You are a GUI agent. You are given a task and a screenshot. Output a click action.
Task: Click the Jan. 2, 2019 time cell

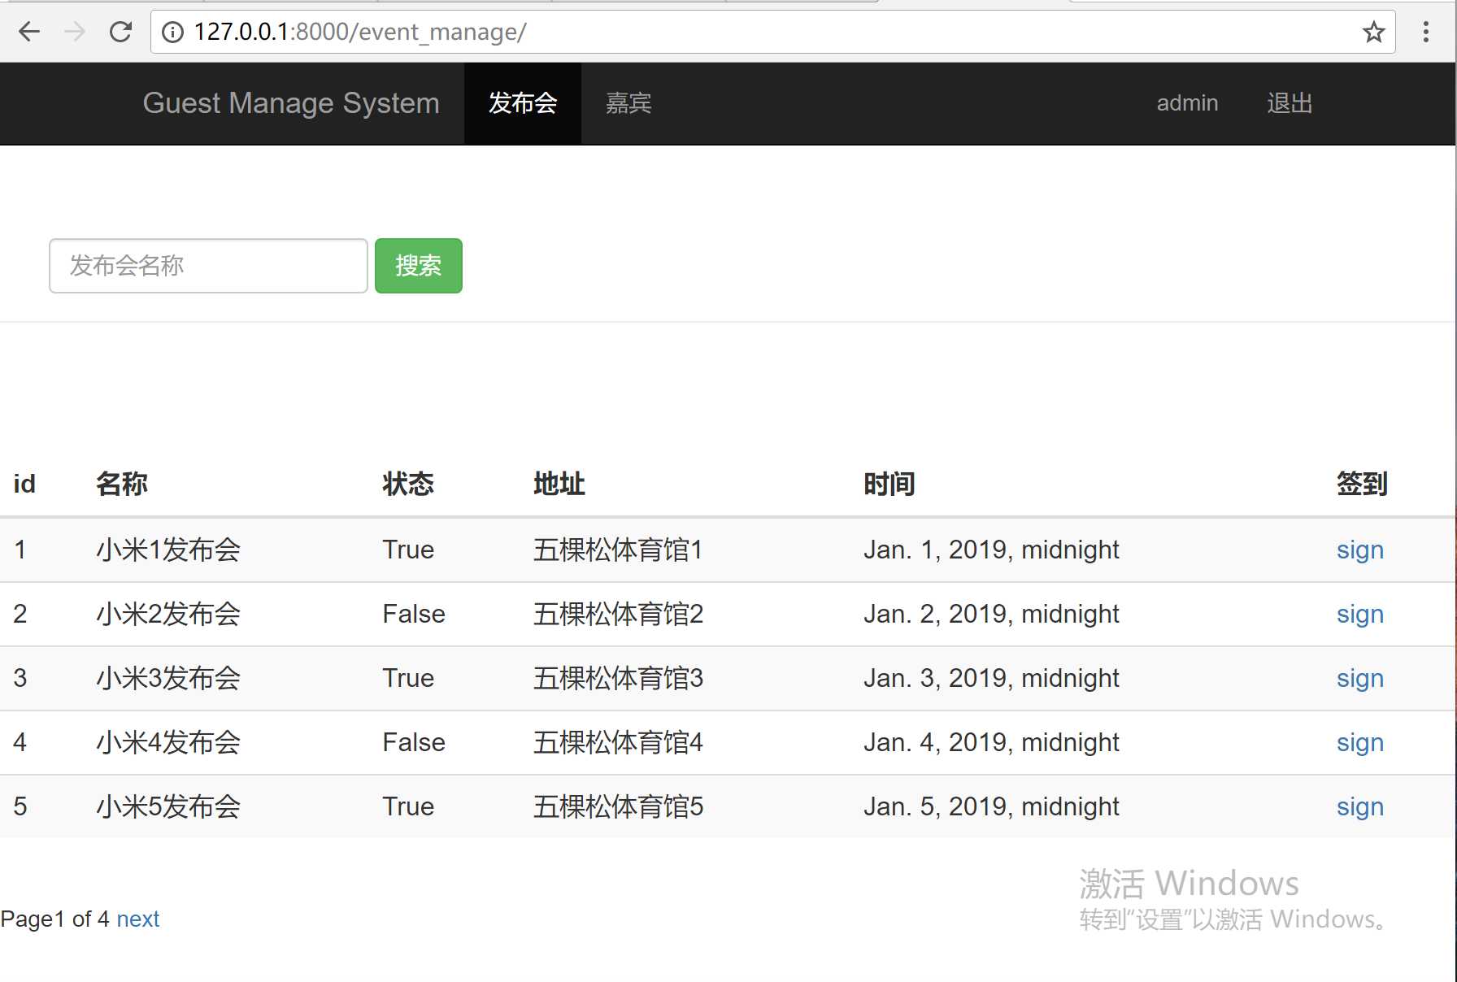pyautogui.click(x=991, y=615)
